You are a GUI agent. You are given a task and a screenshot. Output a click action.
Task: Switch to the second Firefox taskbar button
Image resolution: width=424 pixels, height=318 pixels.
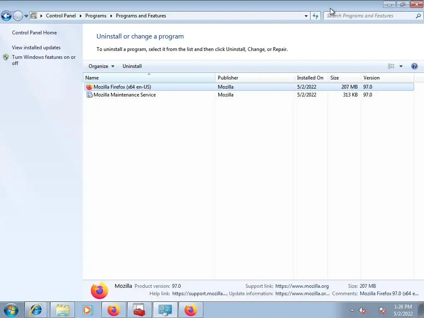(x=190, y=310)
